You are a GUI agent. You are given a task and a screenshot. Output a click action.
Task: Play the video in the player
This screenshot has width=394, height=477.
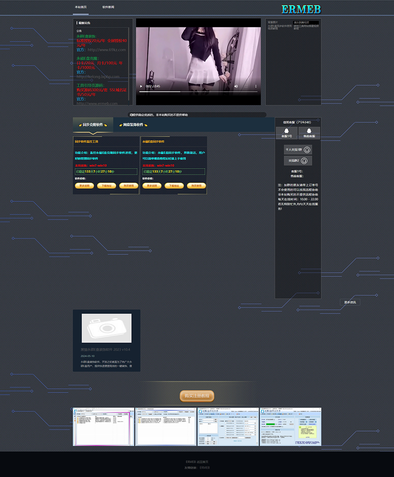pyautogui.click(x=141, y=87)
